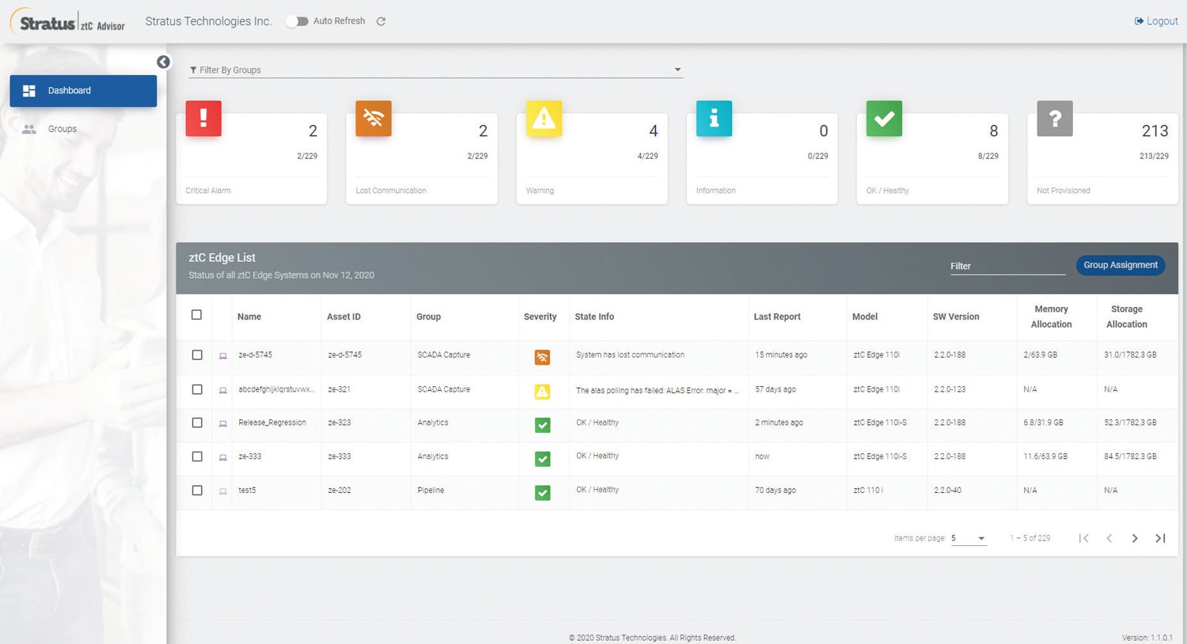1187x644 pixels.
Task: Go to the first page of results
Action: [x=1083, y=538]
